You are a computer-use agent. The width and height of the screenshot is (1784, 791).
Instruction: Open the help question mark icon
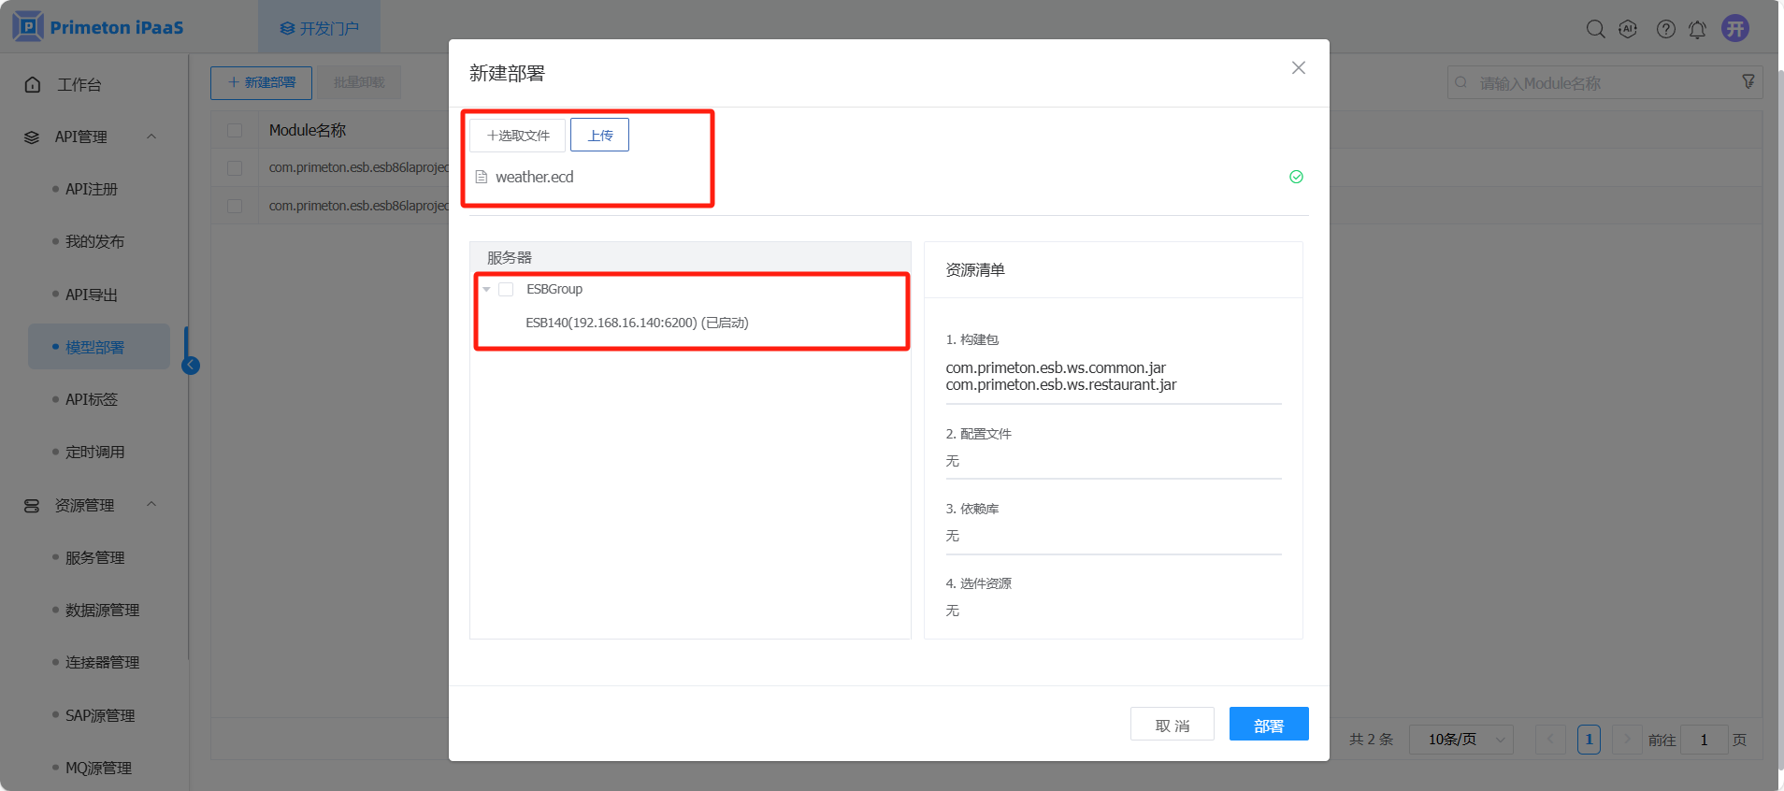tap(1665, 29)
